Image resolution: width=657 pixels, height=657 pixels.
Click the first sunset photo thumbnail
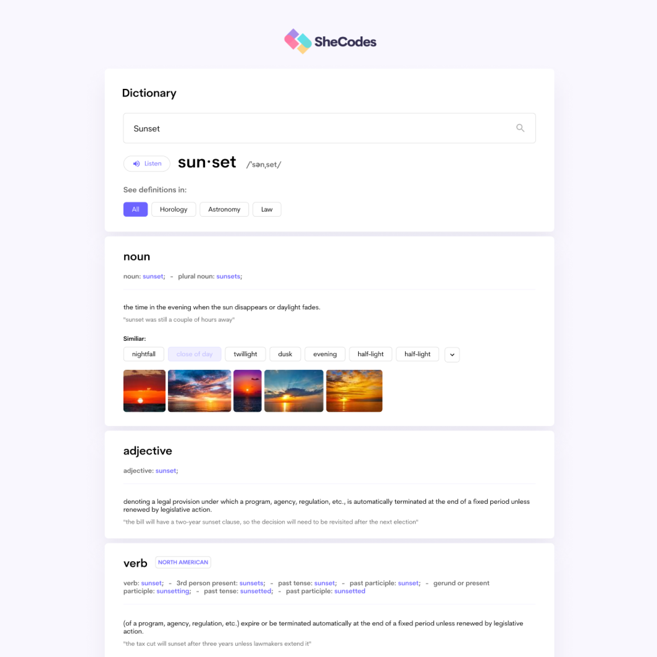(144, 390)
